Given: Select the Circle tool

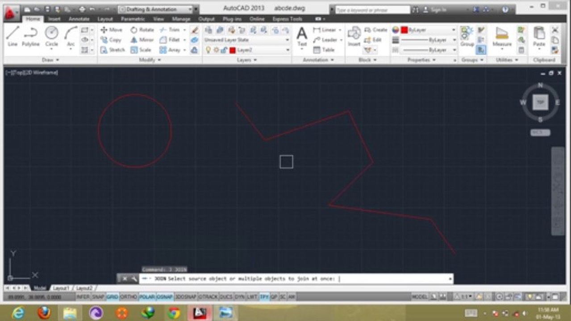Looking at the screenshot, I should click(x=51, y=36).
